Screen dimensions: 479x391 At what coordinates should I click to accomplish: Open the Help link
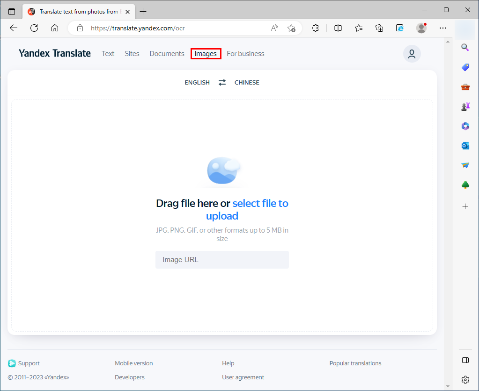tap(228, 363)
